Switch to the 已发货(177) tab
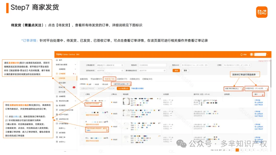The image size is (276, 155). (x=122, y=79)
